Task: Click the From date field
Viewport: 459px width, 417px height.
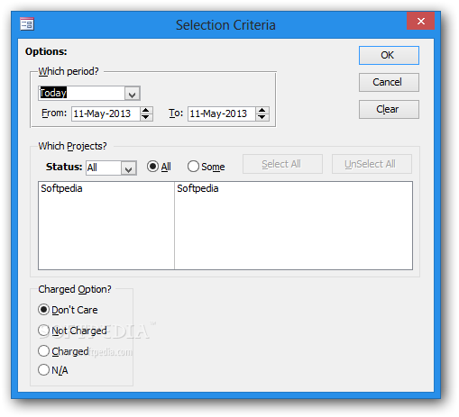Action: click(x=106, y=113)
